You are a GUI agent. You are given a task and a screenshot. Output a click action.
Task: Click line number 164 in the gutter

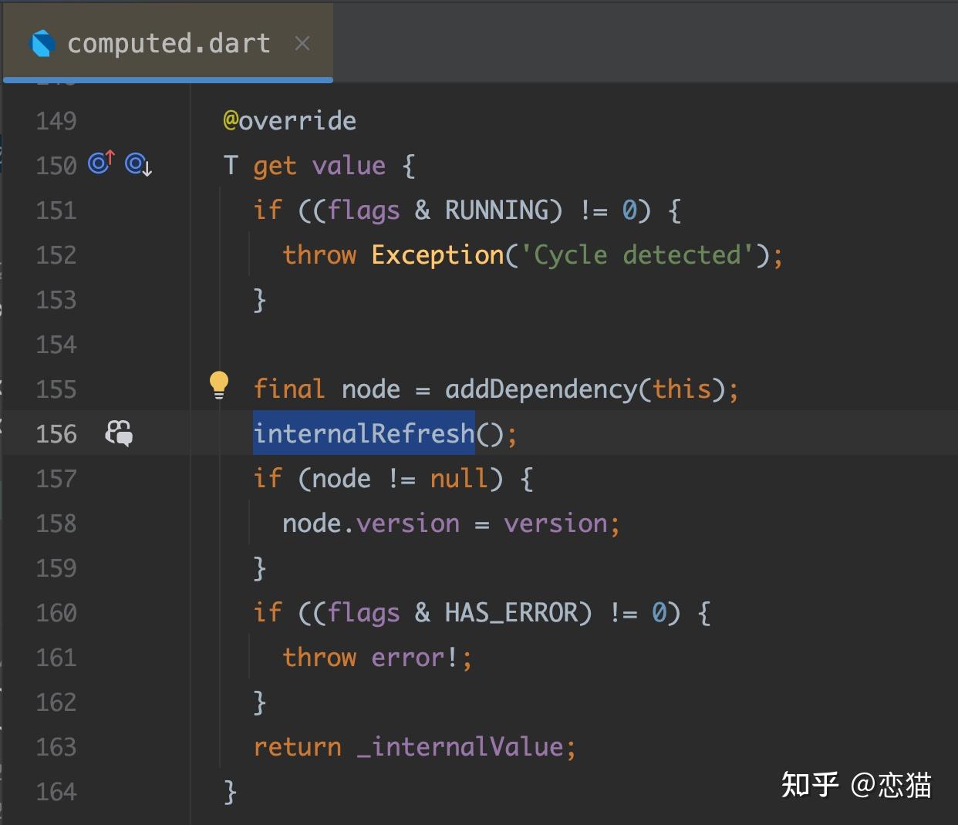point(56,792)
